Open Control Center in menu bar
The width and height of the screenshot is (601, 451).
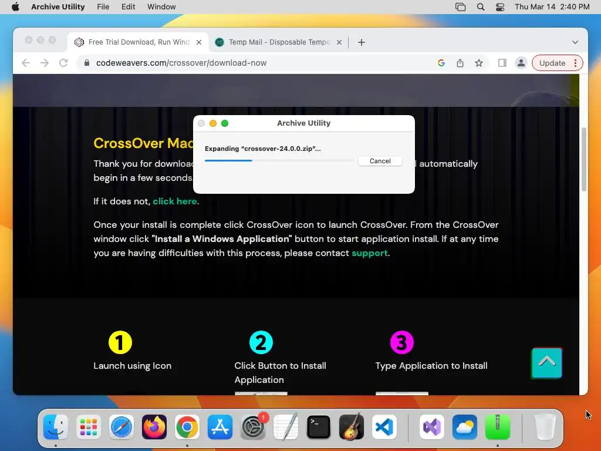click(500, 7)
